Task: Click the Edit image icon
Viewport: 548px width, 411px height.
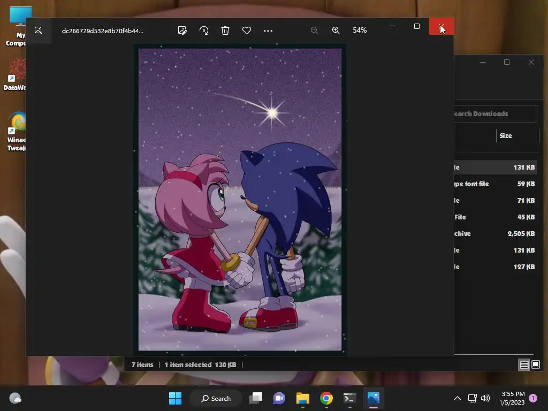Action: pyautogui.click(x=182, y=31)
